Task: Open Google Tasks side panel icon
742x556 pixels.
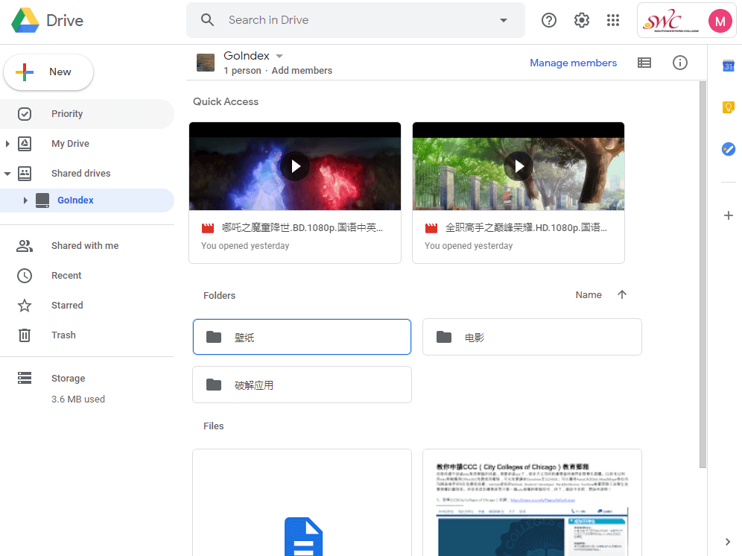Action: [x=729, y=149]
